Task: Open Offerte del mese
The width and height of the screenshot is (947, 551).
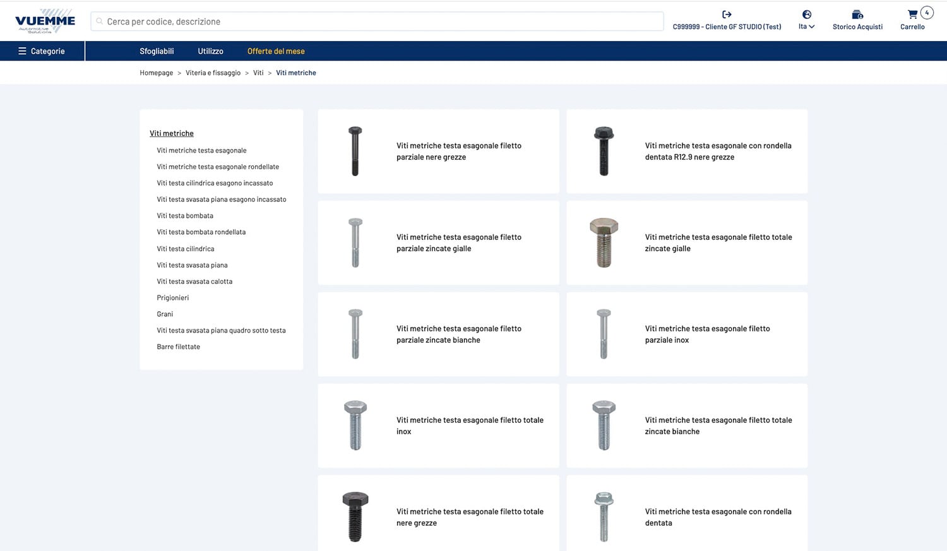Action: pyautogui.click(x=276, y=51)
